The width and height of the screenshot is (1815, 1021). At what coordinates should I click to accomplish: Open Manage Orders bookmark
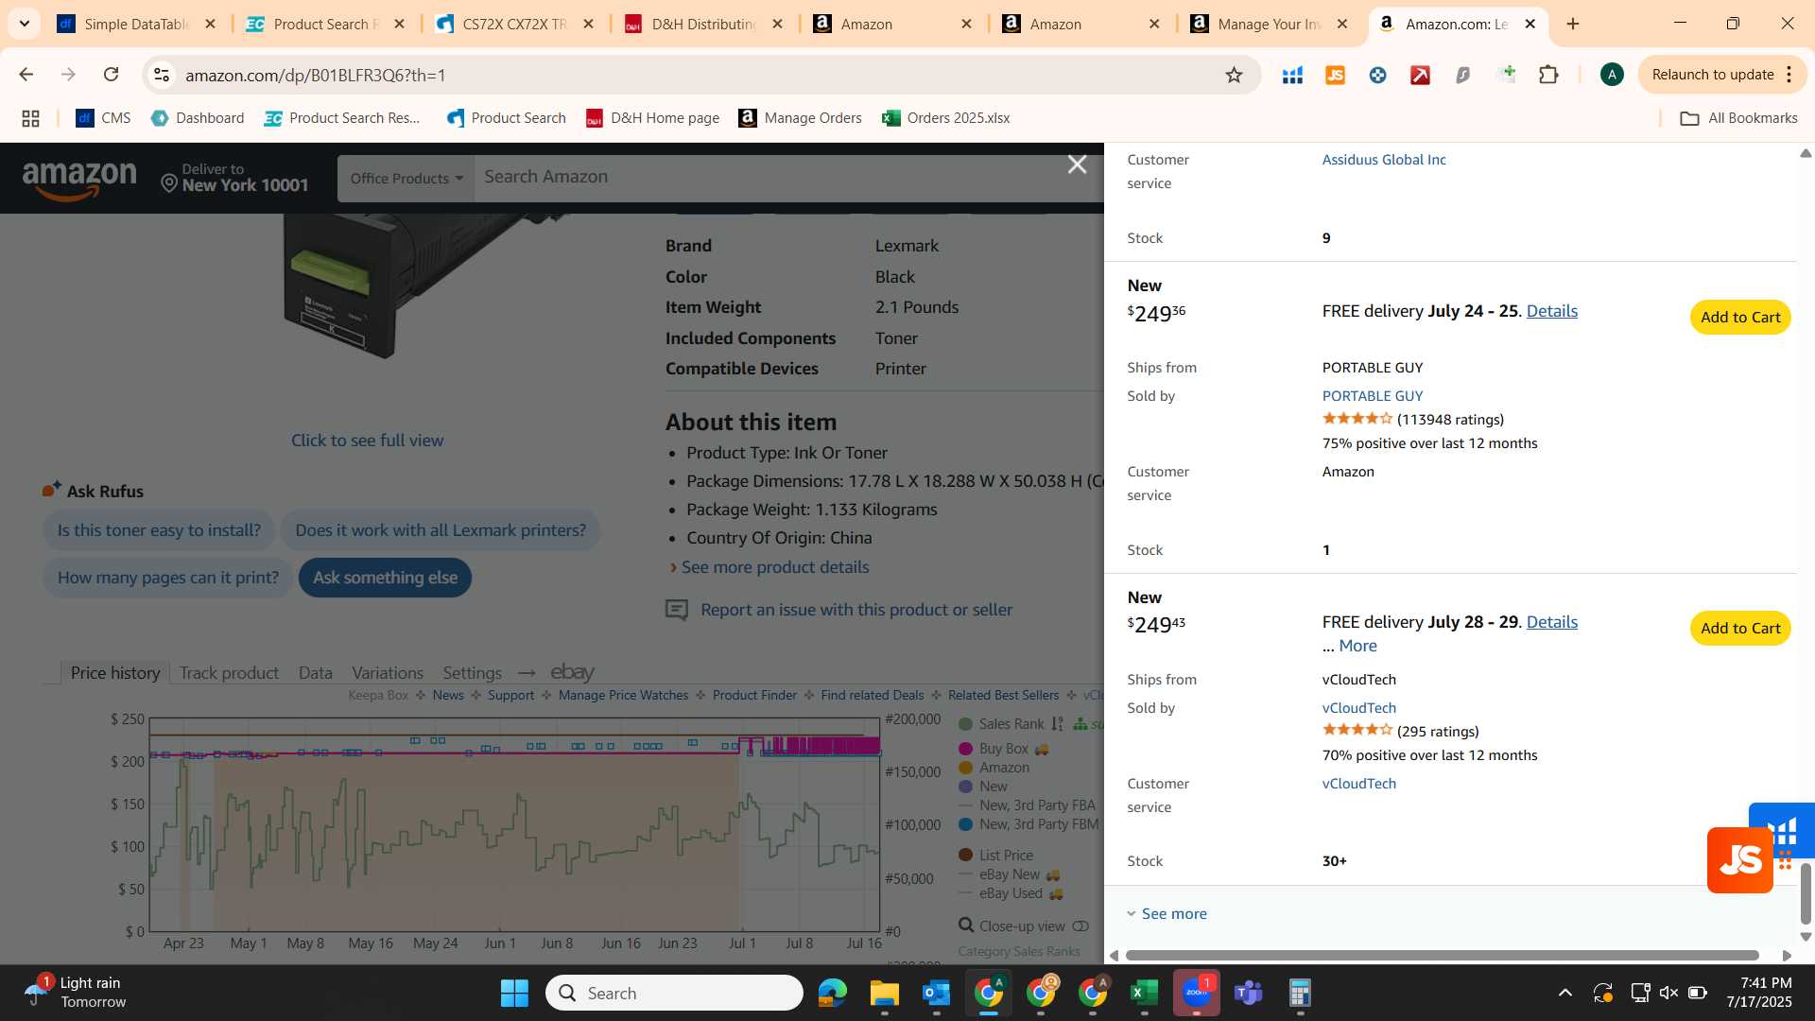[x=801, y=118]
